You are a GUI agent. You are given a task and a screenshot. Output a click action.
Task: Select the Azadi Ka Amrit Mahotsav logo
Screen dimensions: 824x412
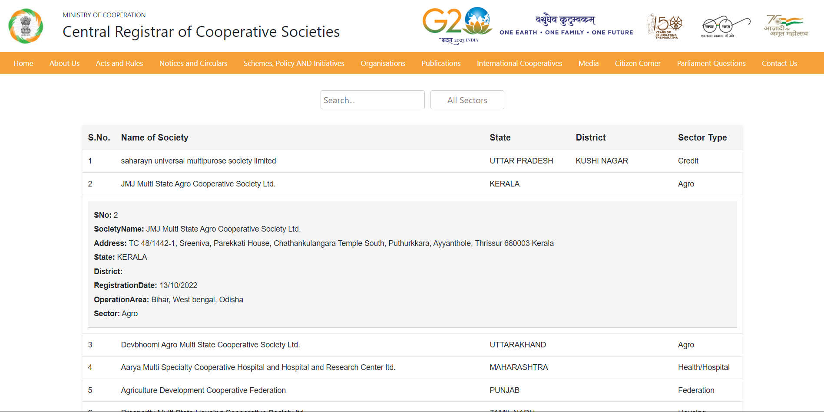[784, 26]
